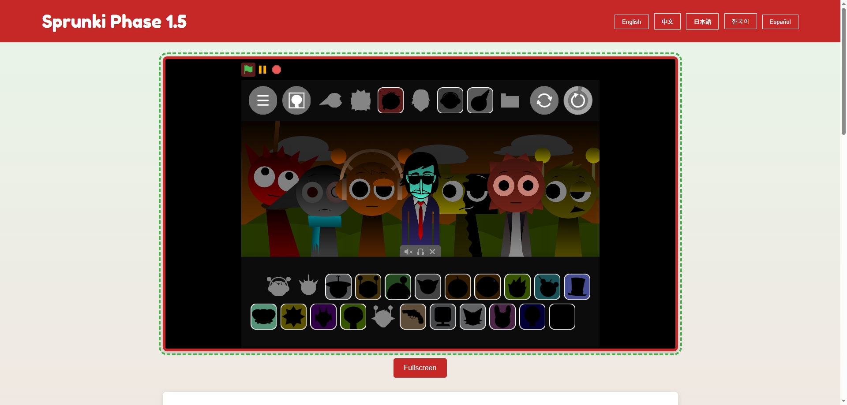Select the portrait character icon in toolbar
This screenshot has width=847, height=405.
[x=296, y=100]
